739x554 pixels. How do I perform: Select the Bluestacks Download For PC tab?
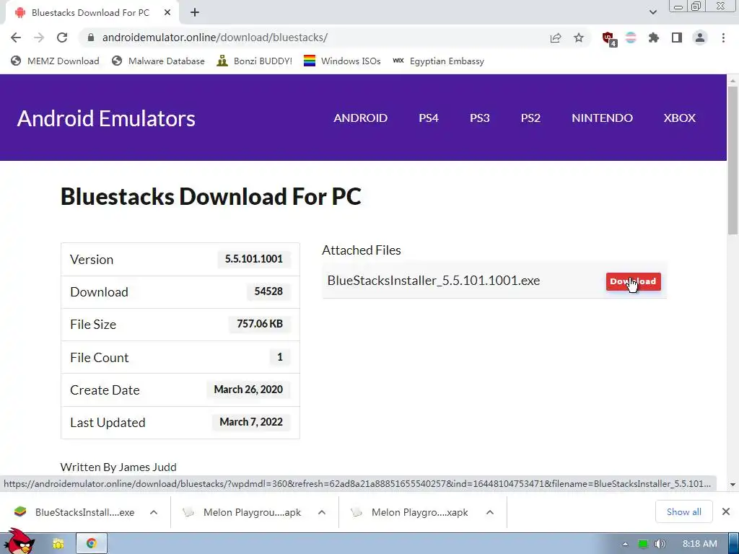click(x=90, y=13)
